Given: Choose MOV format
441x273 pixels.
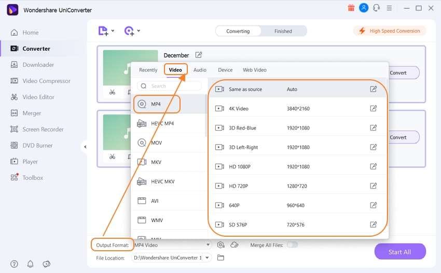Looking at the screenshot, I should (169, 143).
